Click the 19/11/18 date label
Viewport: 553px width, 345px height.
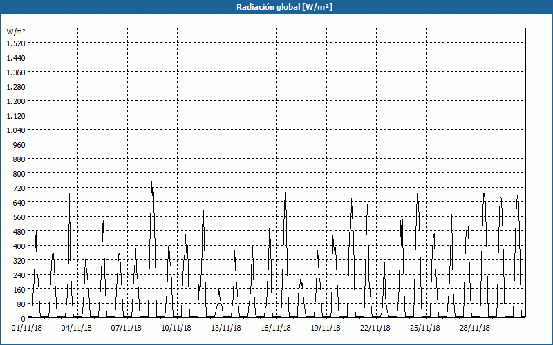(326, 328)
